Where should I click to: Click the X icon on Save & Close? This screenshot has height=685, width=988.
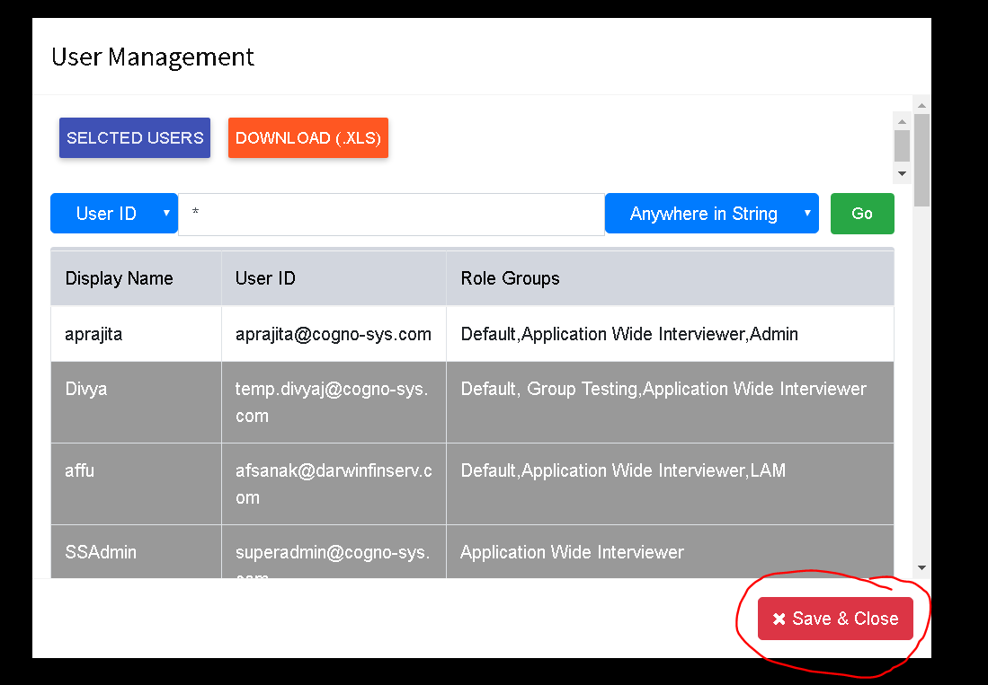(x=779, y=619)
